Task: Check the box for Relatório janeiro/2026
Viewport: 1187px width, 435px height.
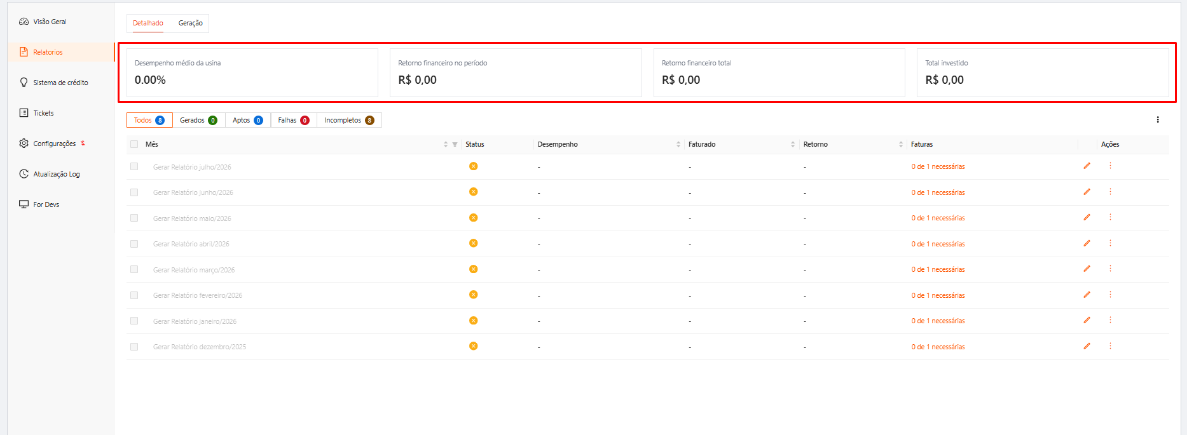Action: pyautogui.click(x=134, y=321)
